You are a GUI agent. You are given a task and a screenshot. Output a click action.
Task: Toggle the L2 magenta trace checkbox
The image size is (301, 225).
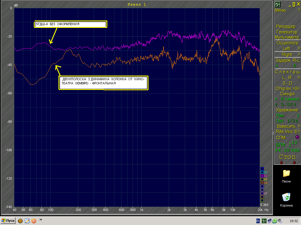(262, 176)
